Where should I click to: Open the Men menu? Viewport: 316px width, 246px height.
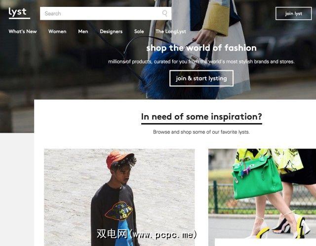click(x=83, y=31)
